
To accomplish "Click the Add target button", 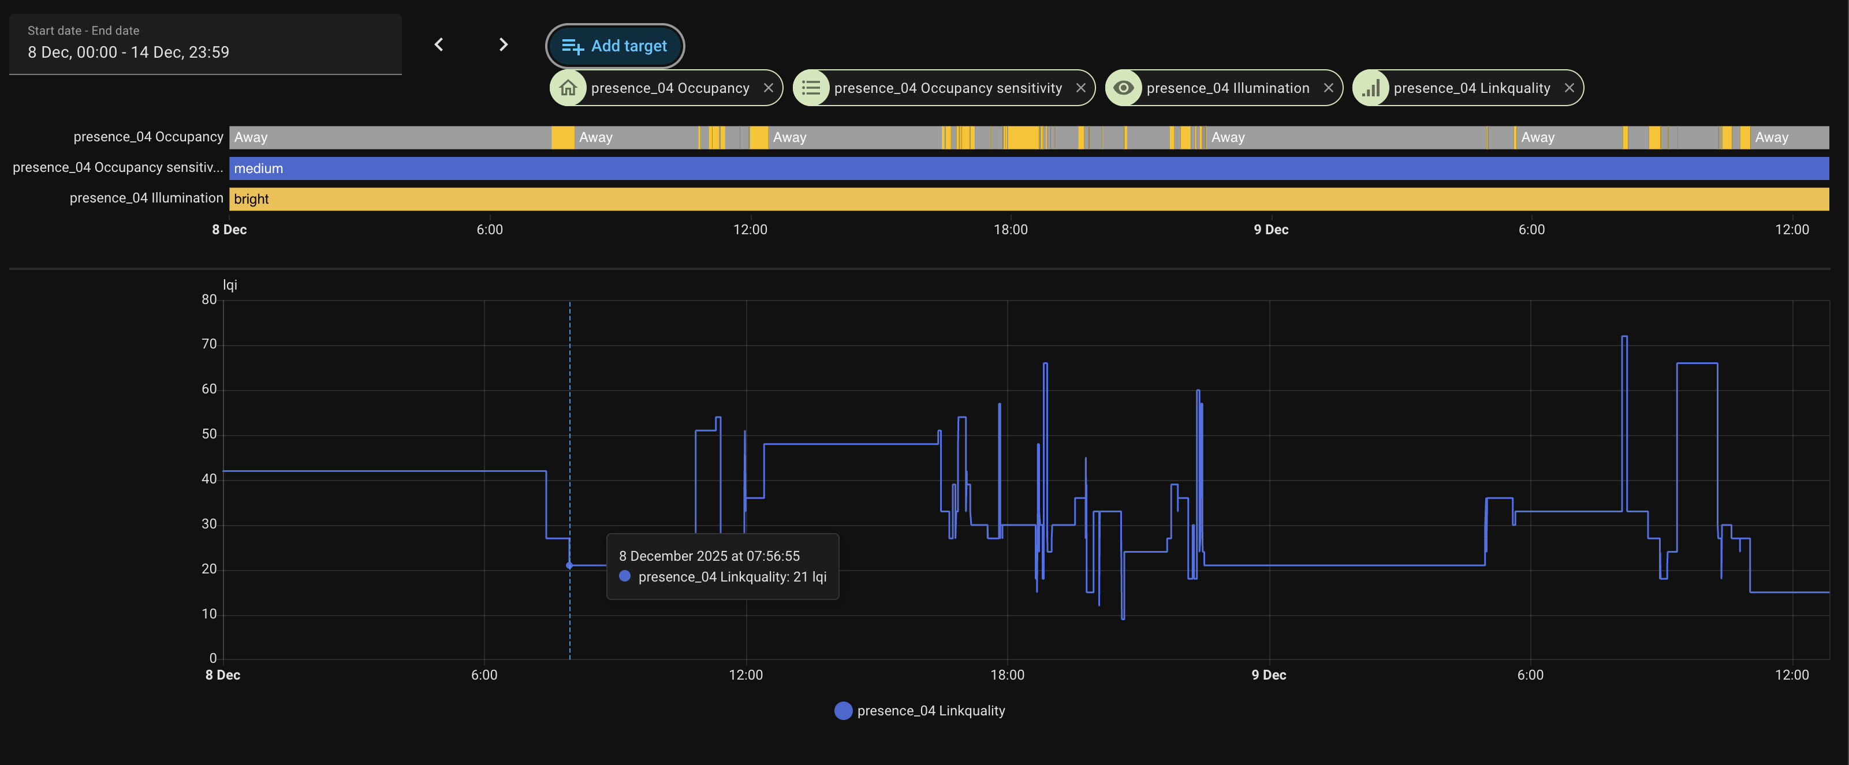I will tap(614, 46).
